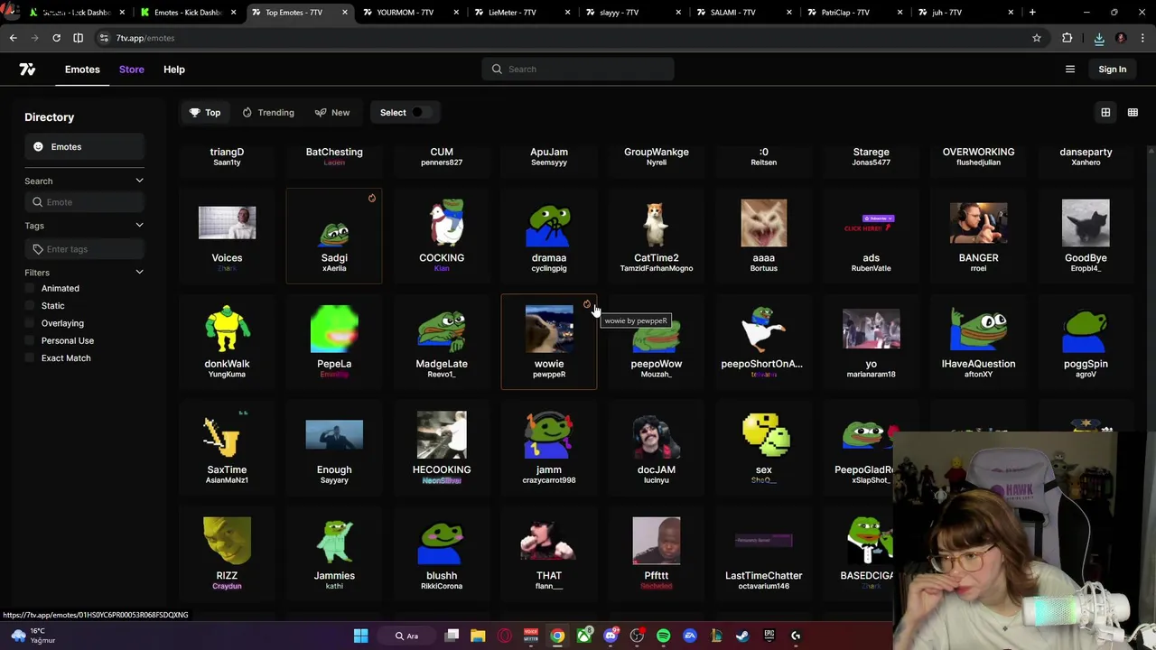Open the GoodBye emote
The height and width of the screenshot is (650, 1156).
pos(1086,237)
